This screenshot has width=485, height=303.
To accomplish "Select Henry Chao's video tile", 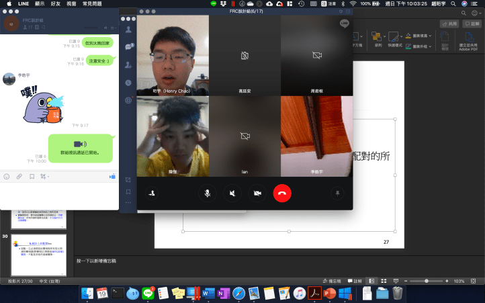I will point(173,55).
